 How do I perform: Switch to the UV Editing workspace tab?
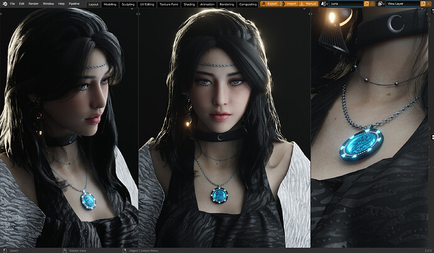pyautogui.click(x=147, y=4)
